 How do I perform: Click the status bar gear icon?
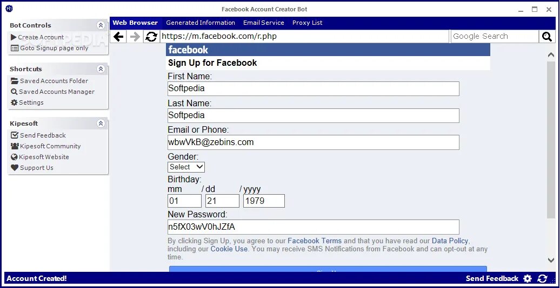(x=528, y=279)
